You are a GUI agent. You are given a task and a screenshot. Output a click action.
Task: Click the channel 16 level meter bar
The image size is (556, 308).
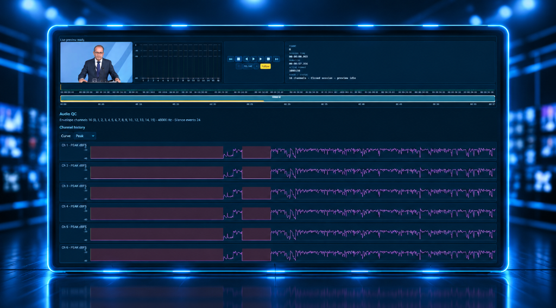(x=218, y=62)
